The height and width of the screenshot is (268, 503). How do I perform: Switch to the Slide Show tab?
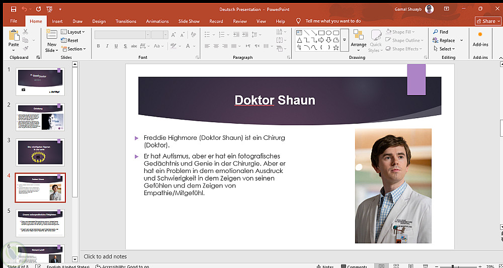(189, 21)
